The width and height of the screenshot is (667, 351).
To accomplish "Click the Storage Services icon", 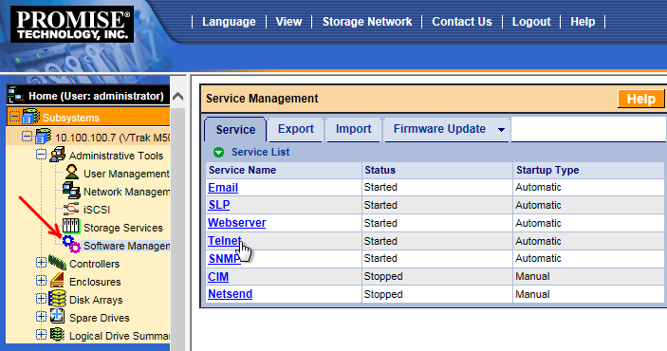I will click(x=71, y=226).
